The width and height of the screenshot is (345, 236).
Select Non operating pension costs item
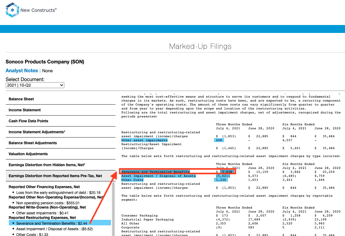(x=48, y=203)
